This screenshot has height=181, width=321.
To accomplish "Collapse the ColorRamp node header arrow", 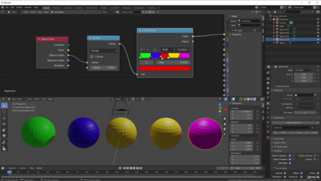I will tap(140, 30).
